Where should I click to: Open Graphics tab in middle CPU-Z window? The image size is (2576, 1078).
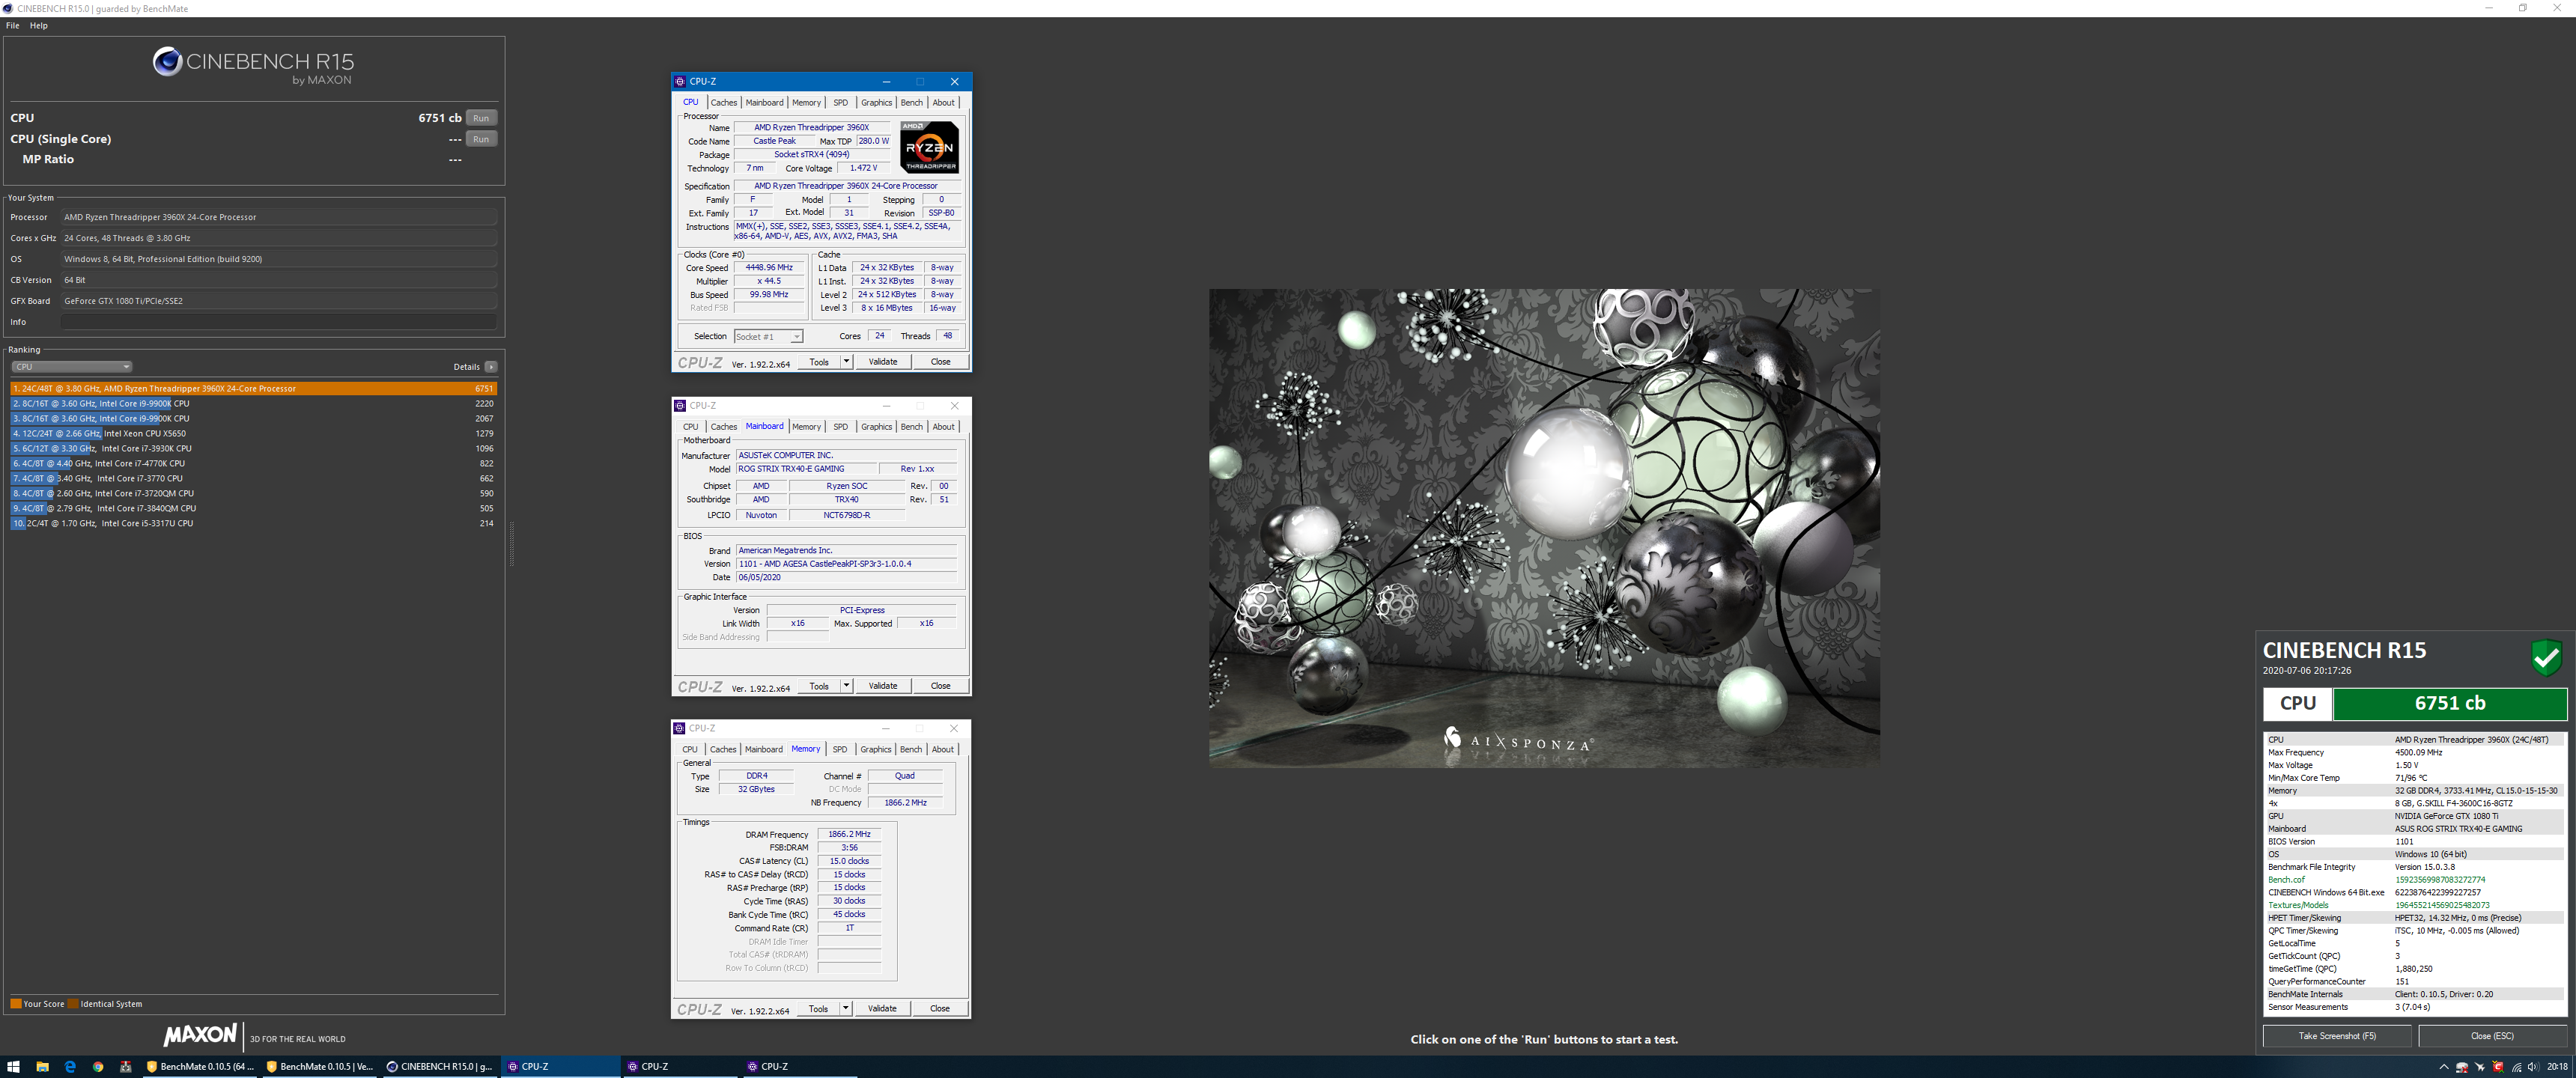coord(877,427)
